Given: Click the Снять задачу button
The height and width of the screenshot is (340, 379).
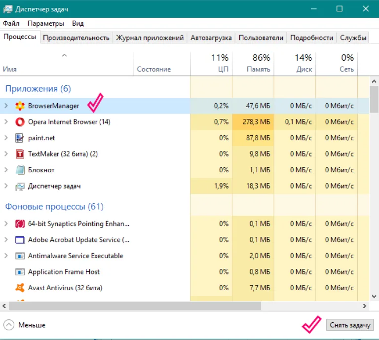Looking at the screenshot, I should click(350, 325).
